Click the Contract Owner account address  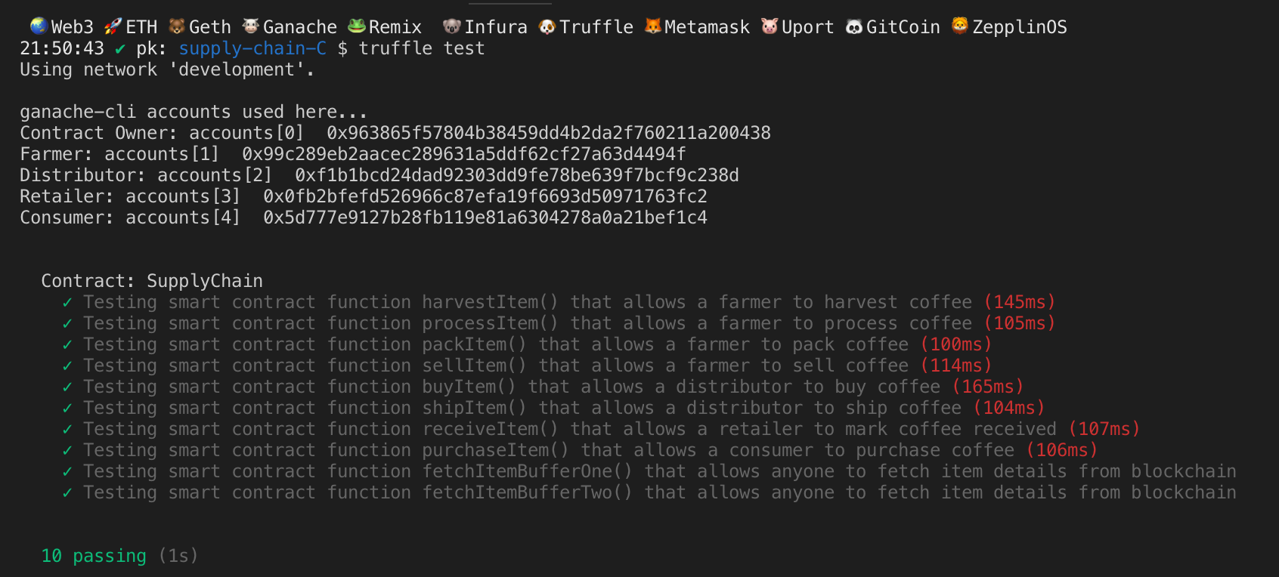pos(549,133)
